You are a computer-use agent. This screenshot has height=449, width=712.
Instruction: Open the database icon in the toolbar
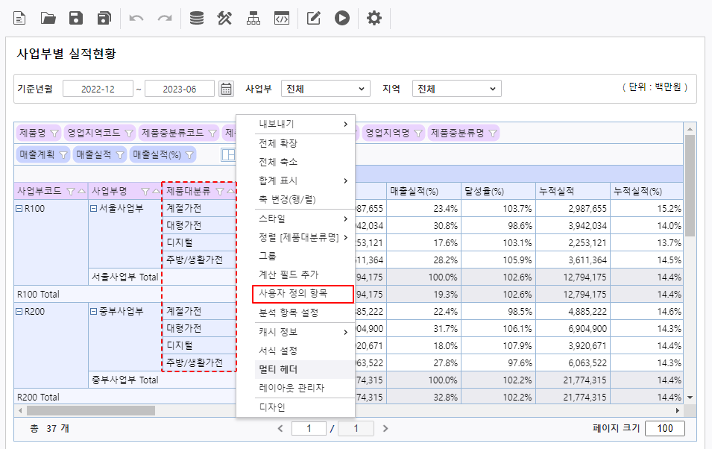coord(196,19)
